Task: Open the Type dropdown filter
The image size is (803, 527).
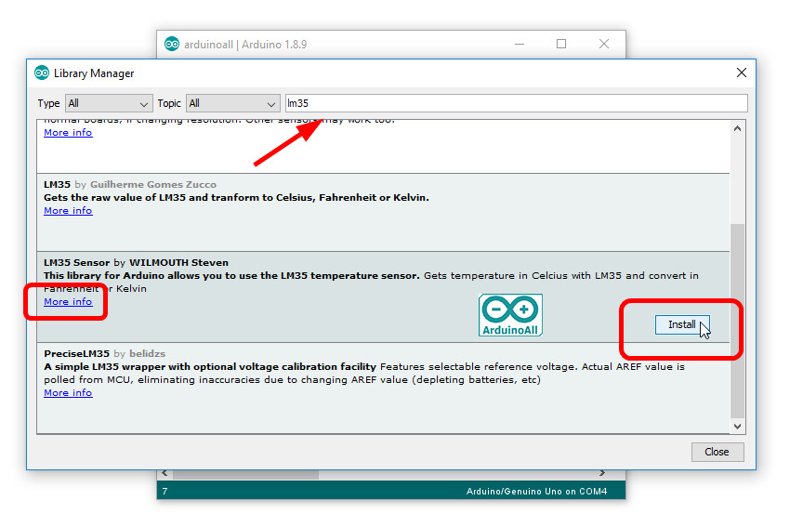Action: (x=109, y=103)
